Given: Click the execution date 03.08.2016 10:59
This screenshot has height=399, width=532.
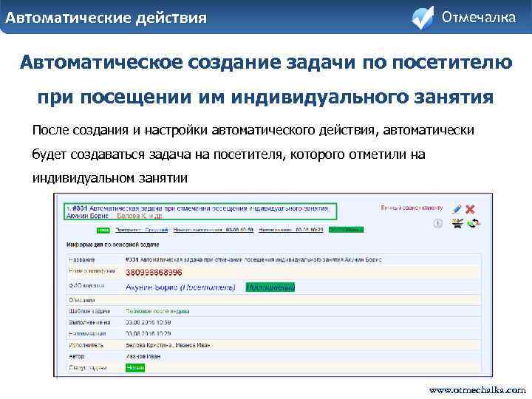Looking at the screenshot, I should coord(148,322).
